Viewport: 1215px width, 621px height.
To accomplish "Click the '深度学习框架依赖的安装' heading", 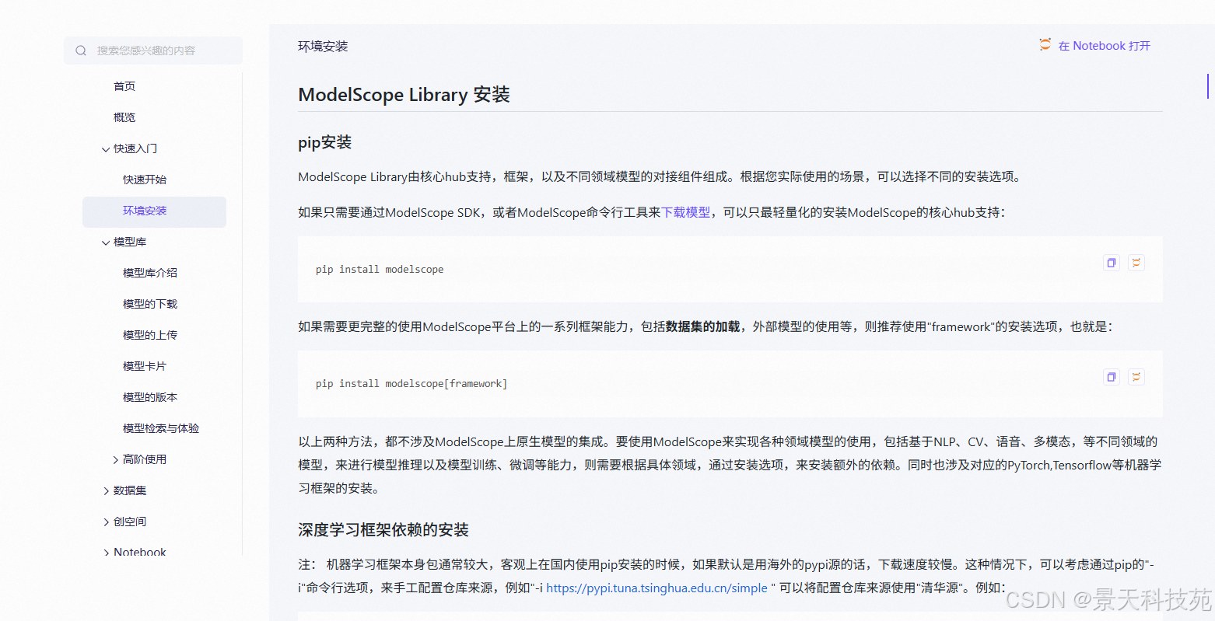I will click(383, 530).
